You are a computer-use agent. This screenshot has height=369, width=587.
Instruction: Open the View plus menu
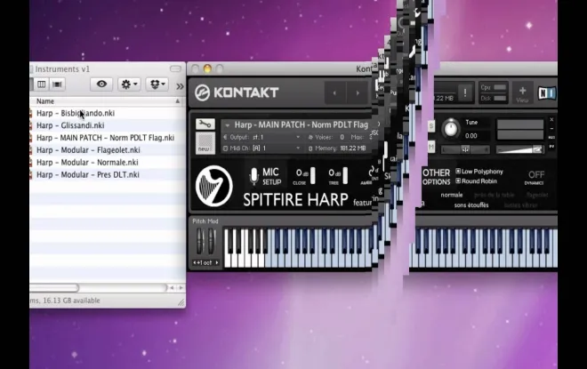click(522, 93)
